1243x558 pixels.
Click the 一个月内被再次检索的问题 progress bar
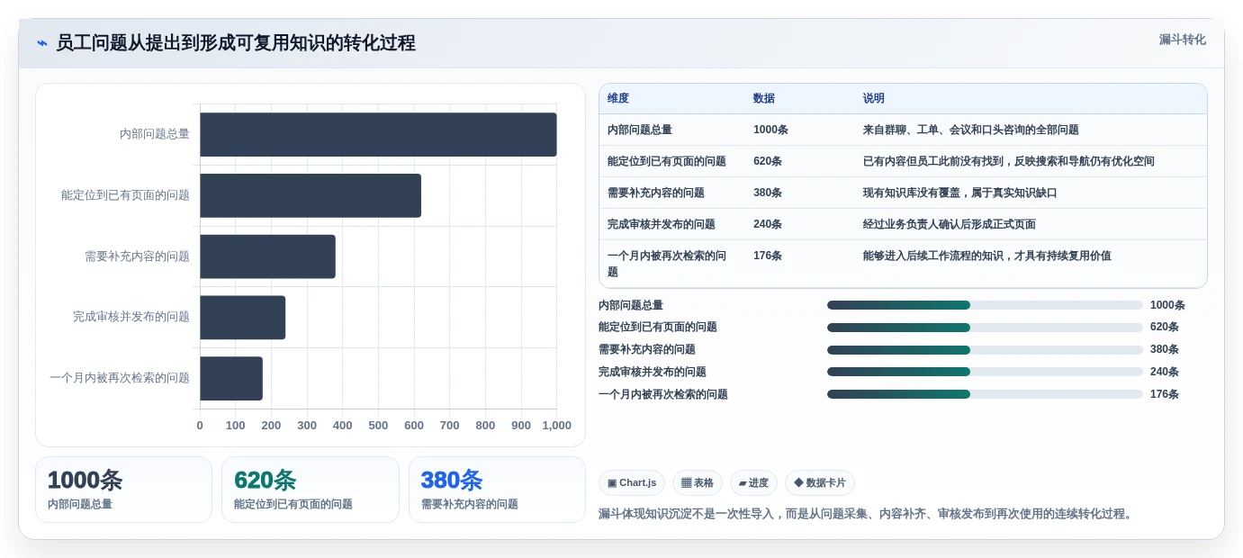(x=985, y=394)
